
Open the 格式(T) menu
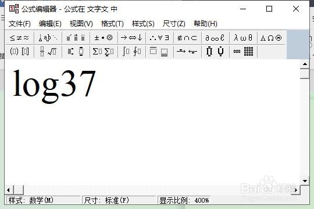[112, 24]
